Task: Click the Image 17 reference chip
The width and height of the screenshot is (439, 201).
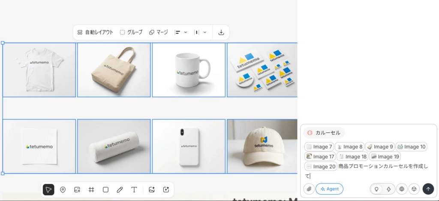Action: [x=320, y=157]
